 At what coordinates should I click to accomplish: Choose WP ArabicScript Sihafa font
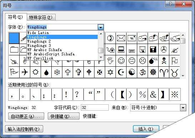(62, 54)
